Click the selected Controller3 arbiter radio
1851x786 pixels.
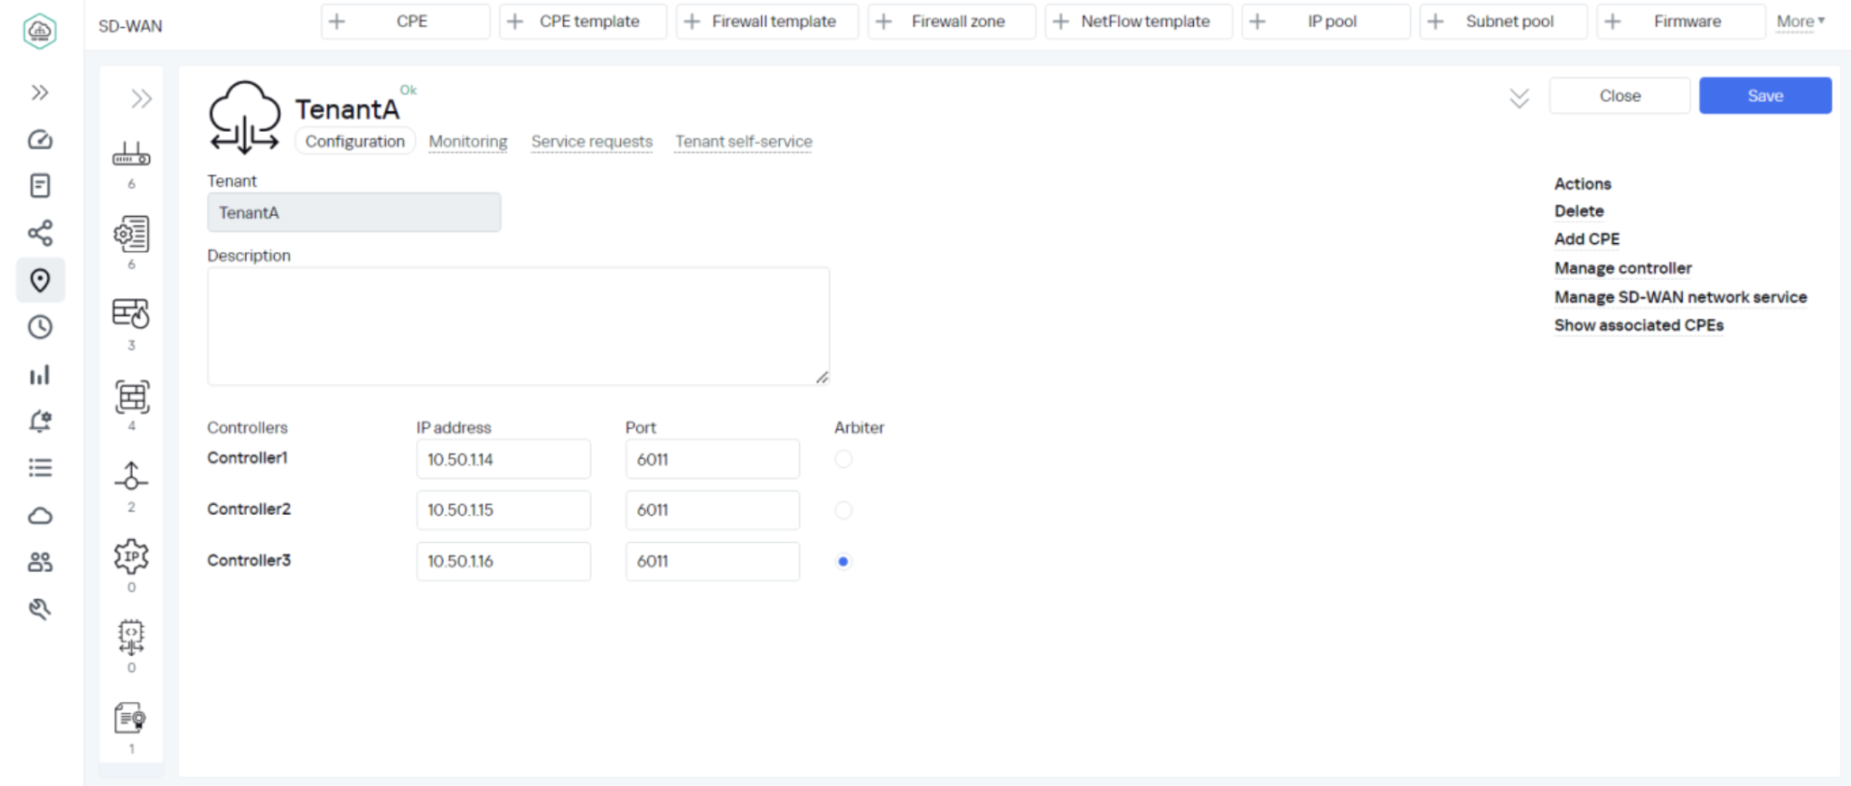[x=843, y=561]
